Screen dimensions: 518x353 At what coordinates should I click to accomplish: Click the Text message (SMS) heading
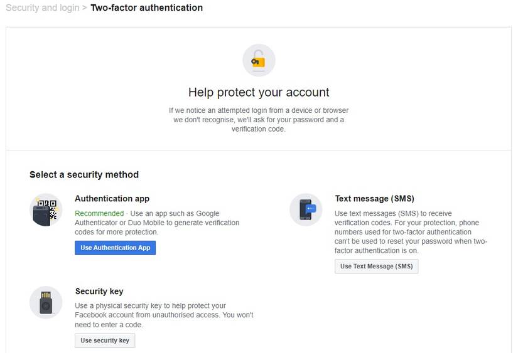pos(374,199)
